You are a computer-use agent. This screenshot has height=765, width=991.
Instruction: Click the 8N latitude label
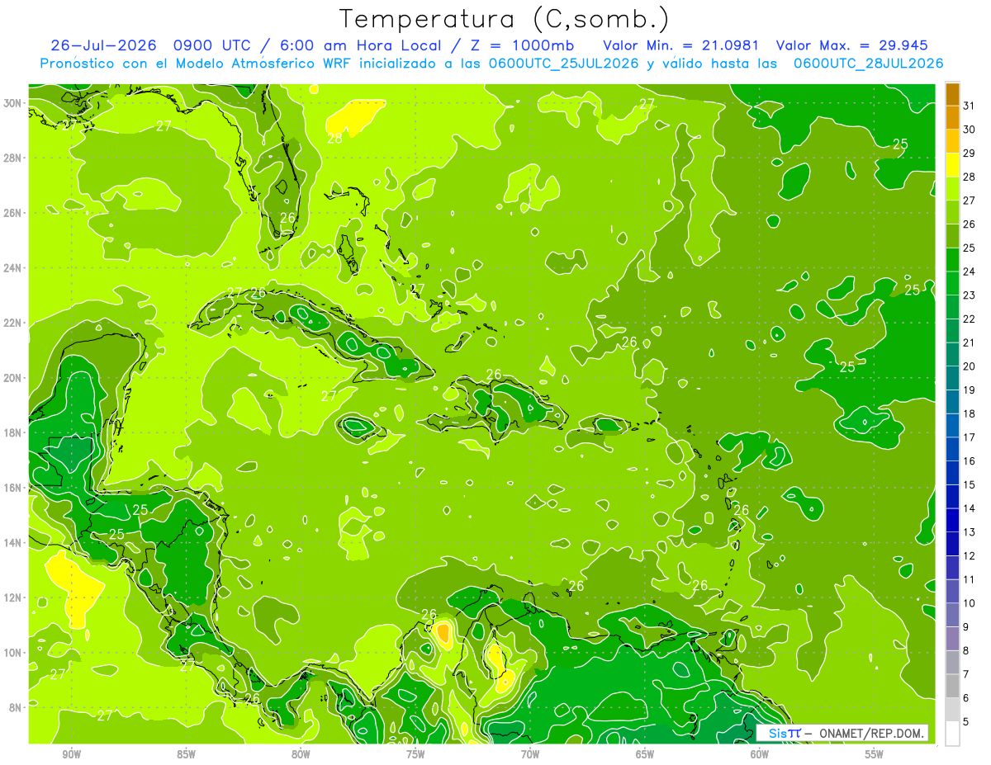coord(13,708)
